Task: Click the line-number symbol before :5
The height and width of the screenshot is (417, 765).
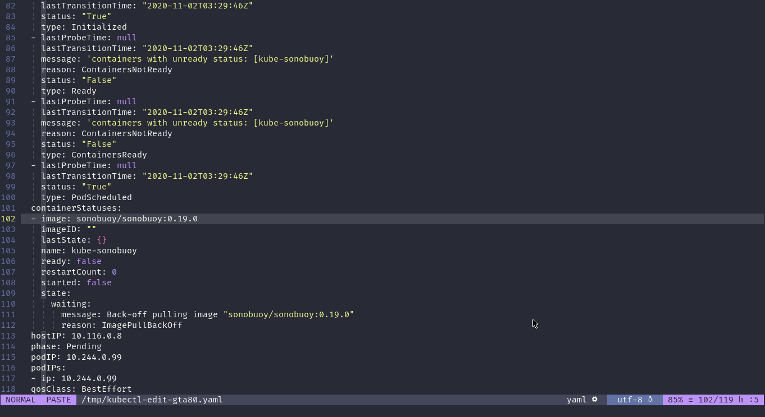Action: tap(741, 400)
